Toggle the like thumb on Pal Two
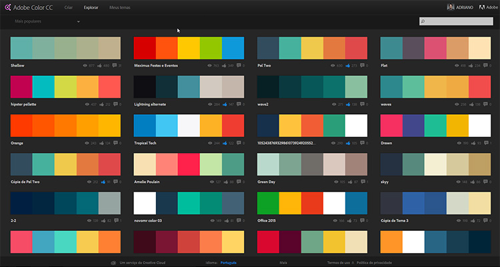The image size is (500, 267). click(346, 66)
